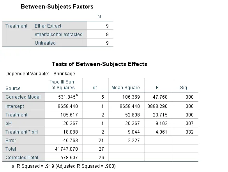Click the Dependent Variable Shrinkage label
Screen dimensions: 228x172
pyautogui.click(x=40, y=74)
